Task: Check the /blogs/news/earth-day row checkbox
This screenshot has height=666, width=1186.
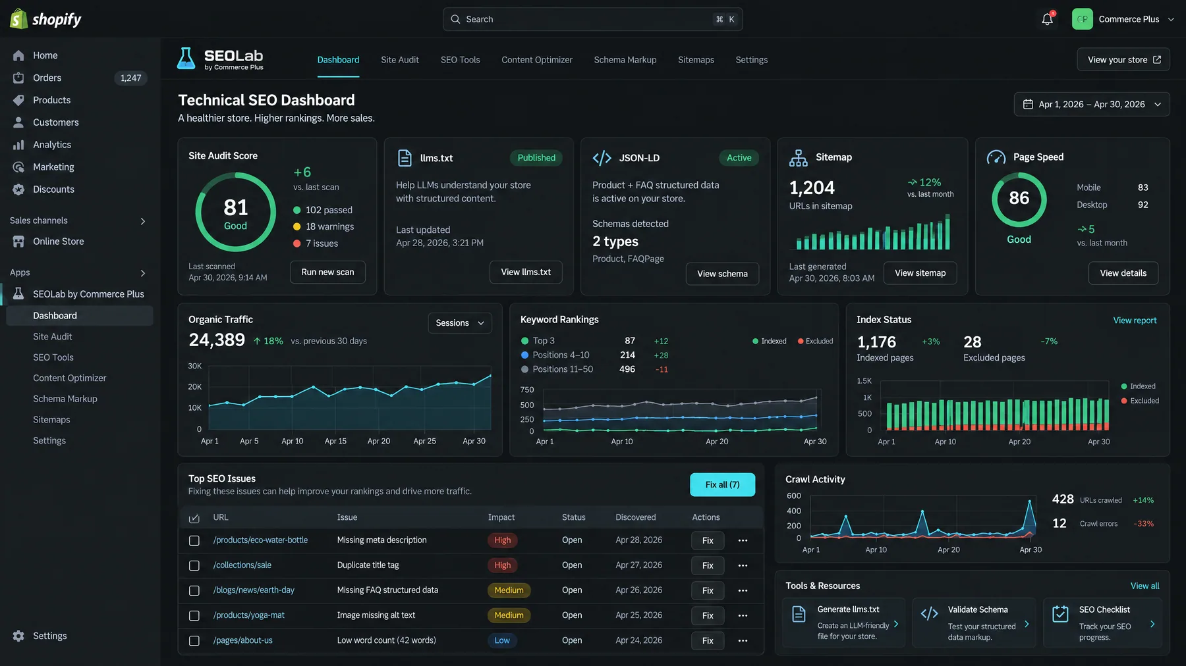Action: 194,590
